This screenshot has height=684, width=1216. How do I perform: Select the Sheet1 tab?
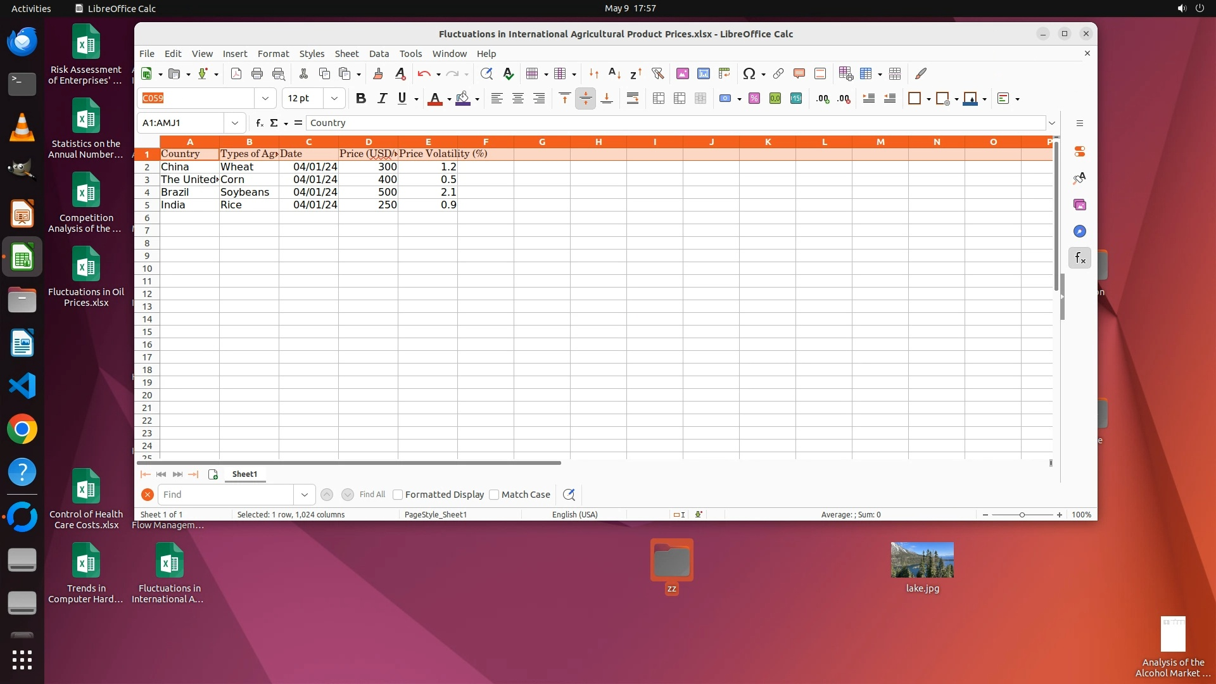click(x=244, y=474)
